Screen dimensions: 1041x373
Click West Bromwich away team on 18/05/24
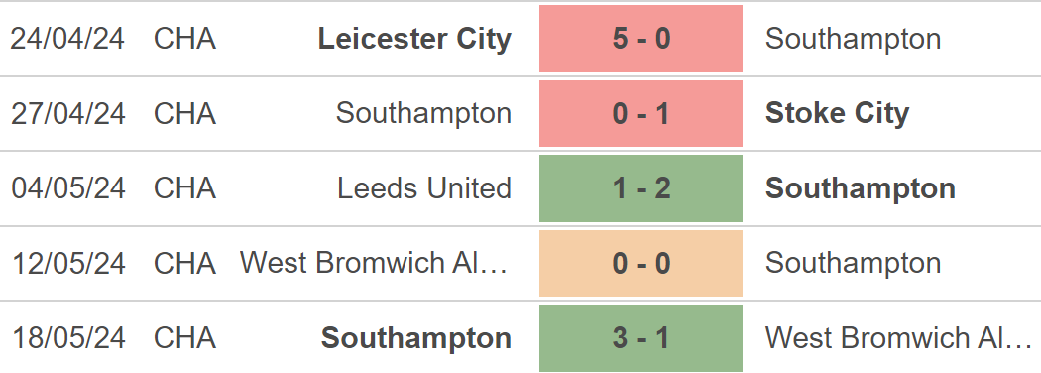coord(897,337)
